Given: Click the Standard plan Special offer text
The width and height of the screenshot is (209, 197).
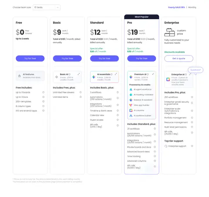Looking at the screenshot, I should click(98, 50).
